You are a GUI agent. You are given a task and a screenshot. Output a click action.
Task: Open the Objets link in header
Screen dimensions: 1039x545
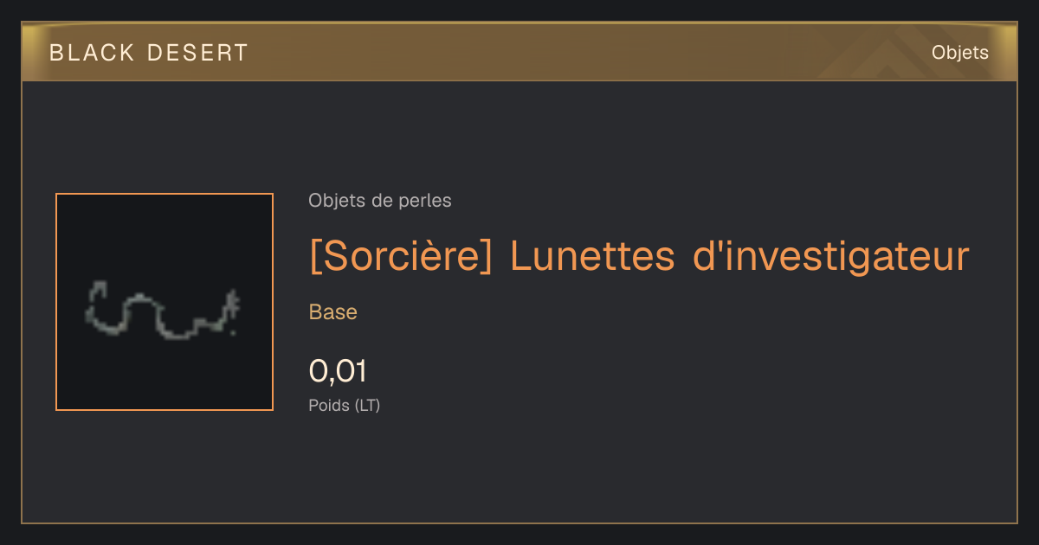(x=960, y=53)
